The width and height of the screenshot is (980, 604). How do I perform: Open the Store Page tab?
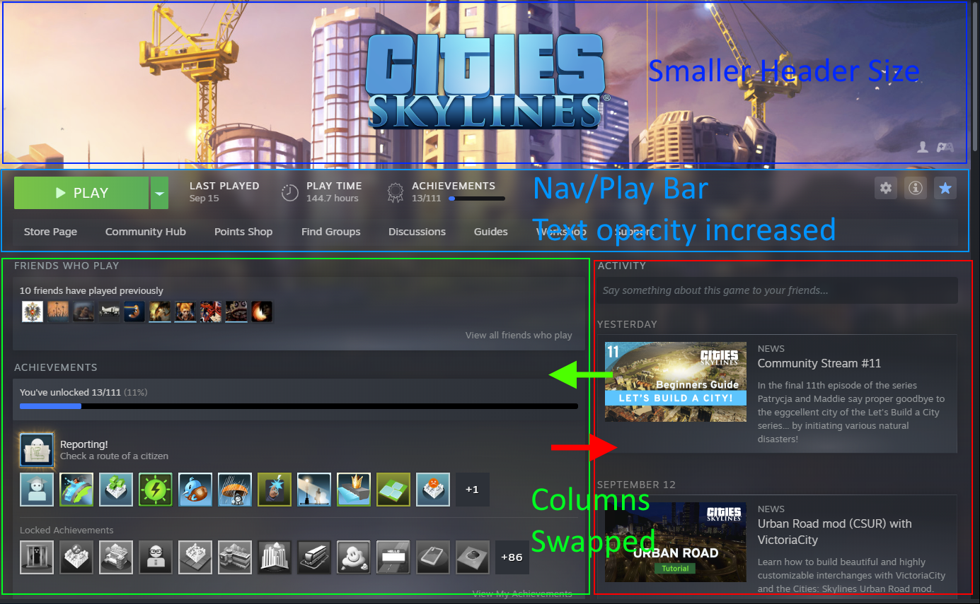(50, 232)
